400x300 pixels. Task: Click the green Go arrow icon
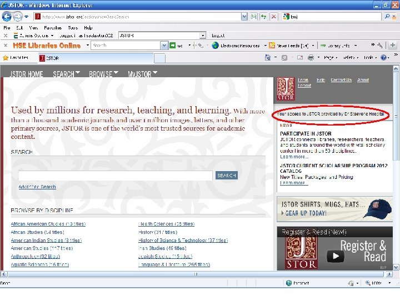coord(173,46)
